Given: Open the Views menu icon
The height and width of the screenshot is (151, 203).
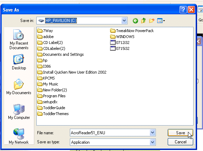Looking at the screenshot, I should pos(161,21).
